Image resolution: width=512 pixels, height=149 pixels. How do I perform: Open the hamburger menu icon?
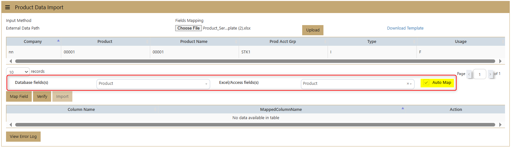(8, 7)
